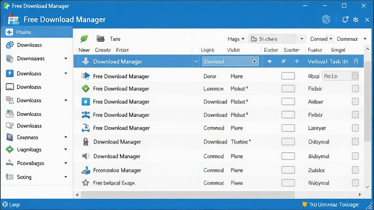Click the vertical scrollbar down arrow
Viewport: 374px width, 210px height.
click(x=367, y=187)
